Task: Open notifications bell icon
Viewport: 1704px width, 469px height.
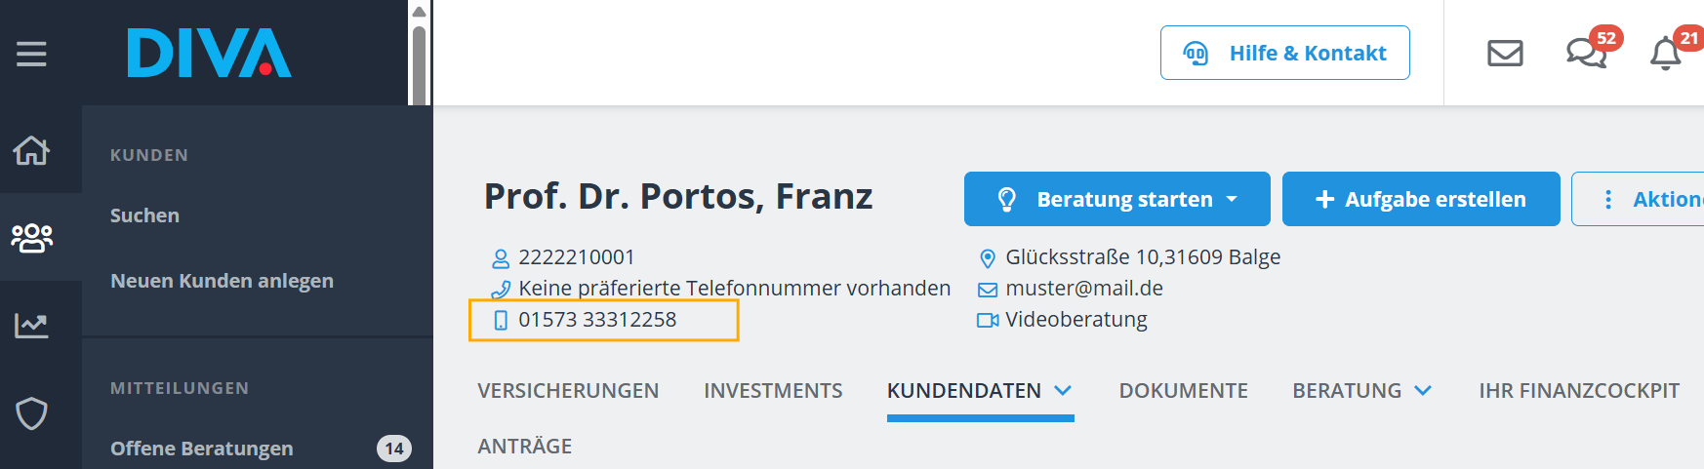Action: tap(1666, 53)
